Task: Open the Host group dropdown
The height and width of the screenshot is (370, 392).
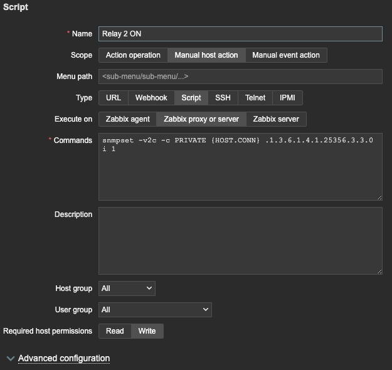Action: [127, 288]
